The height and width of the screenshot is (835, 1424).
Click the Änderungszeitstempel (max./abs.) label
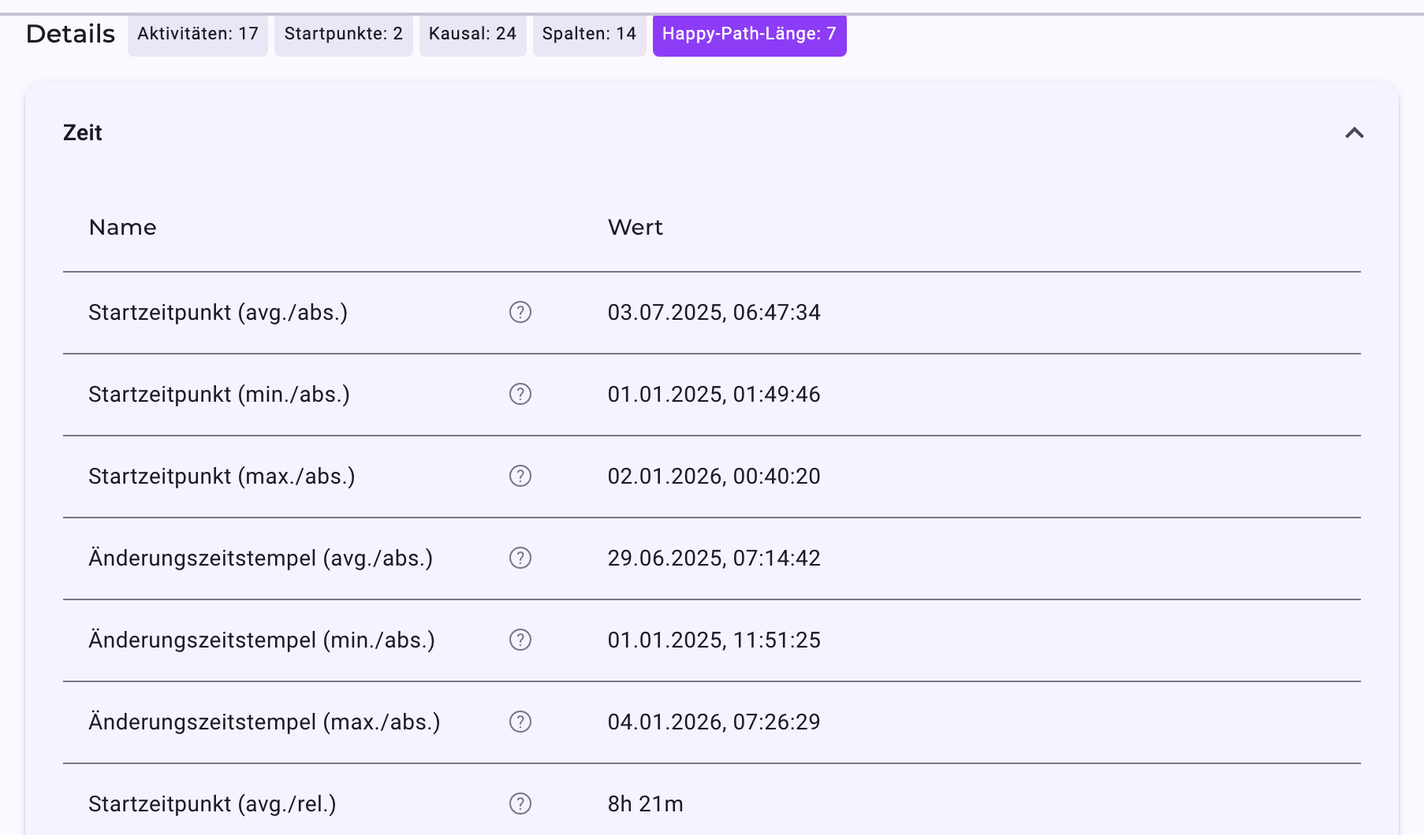point(265,722)
